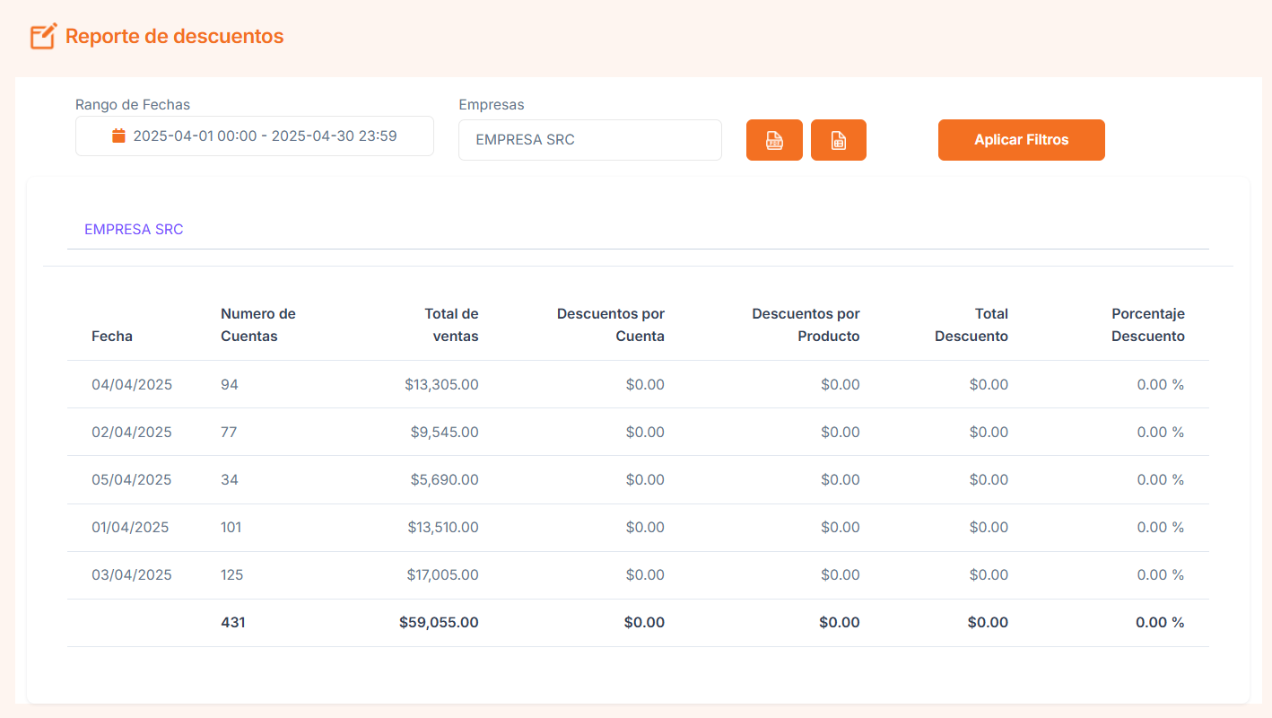
Task: Click the bold total Porcentaje Descuento 0.00 %
Action: [1160, 622]
